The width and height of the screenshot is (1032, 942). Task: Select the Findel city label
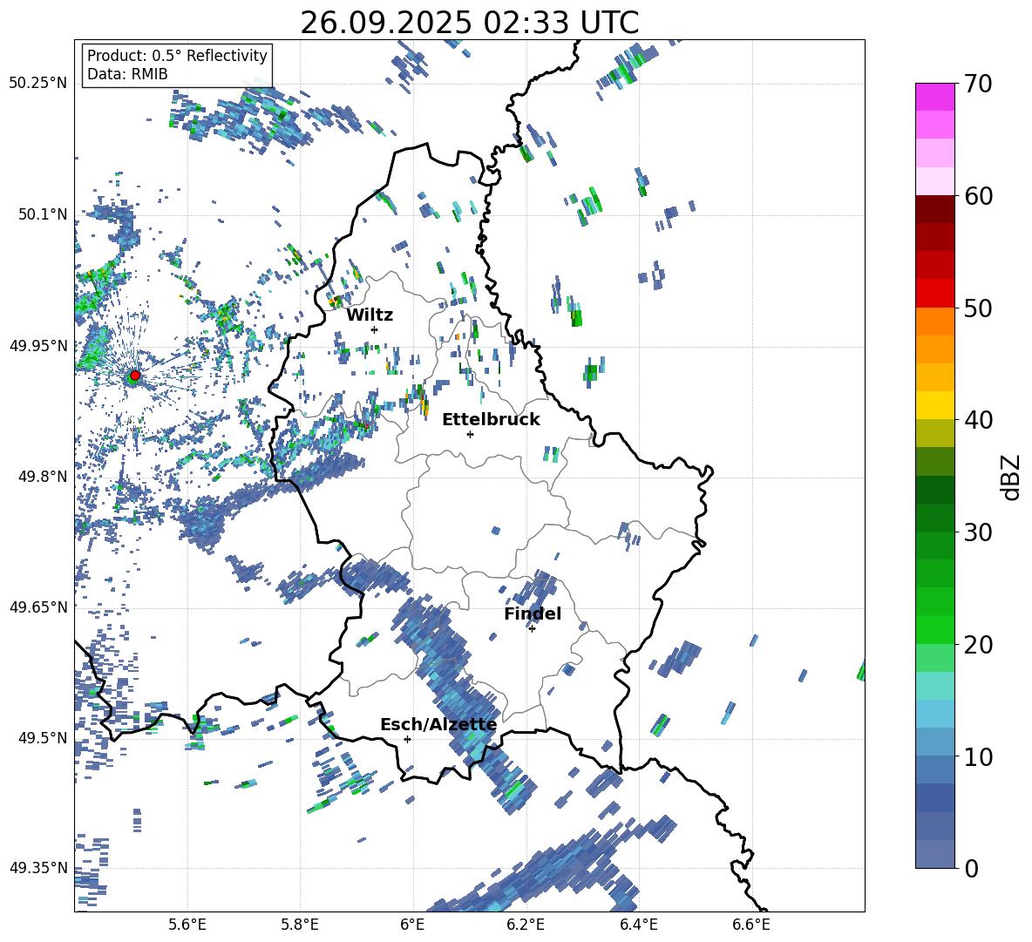pyautogui.click(x=533, y=613)
